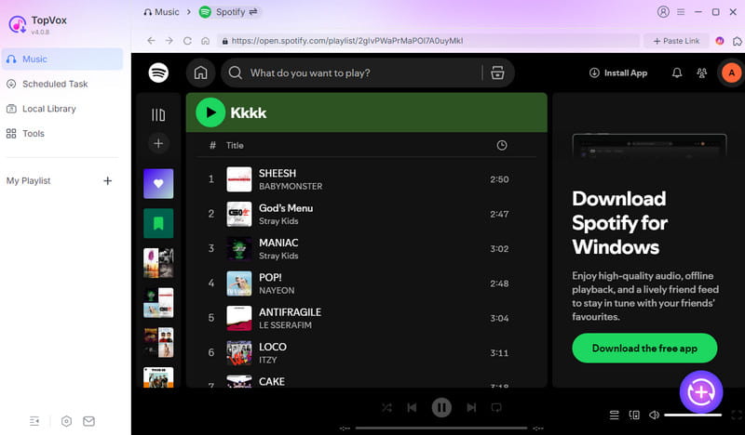Select the MANIAC track
The height and width of the screenshot is (435, 745).
click(366, 248)
